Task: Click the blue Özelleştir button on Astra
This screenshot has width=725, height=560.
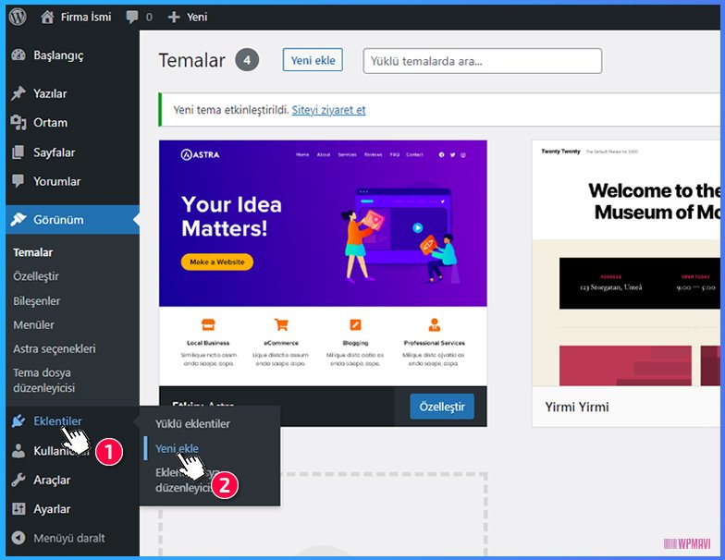Action: (x=442, y=407)
